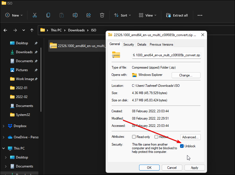235x175 pixels.
Task: Switch to Previous Versions tab
Action: pos(161,45)
